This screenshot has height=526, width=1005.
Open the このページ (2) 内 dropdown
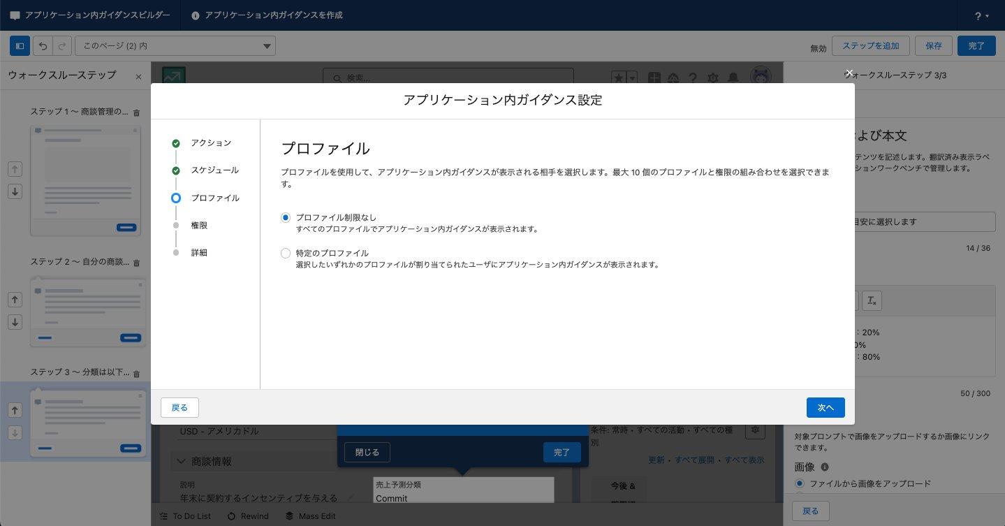(175, 45)
